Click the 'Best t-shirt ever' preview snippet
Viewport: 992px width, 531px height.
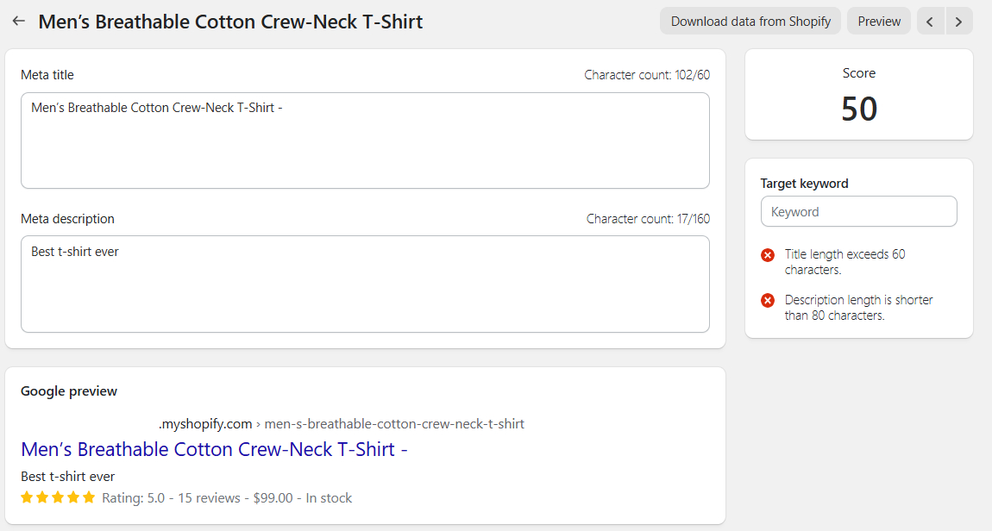[x=67, y=477]
